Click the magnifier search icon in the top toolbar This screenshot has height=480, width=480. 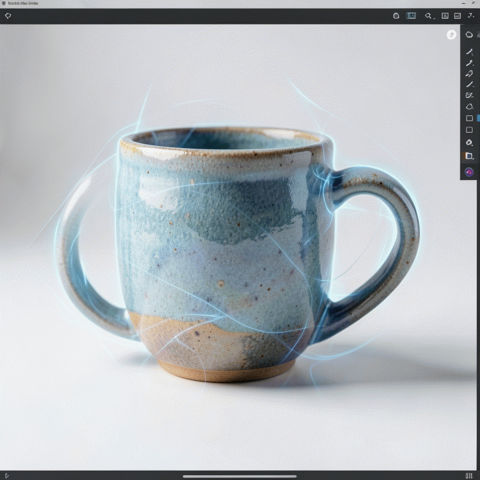(427, 15)
